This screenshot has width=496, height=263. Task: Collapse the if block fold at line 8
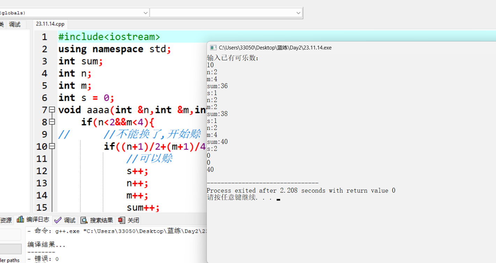click(52, 122)
